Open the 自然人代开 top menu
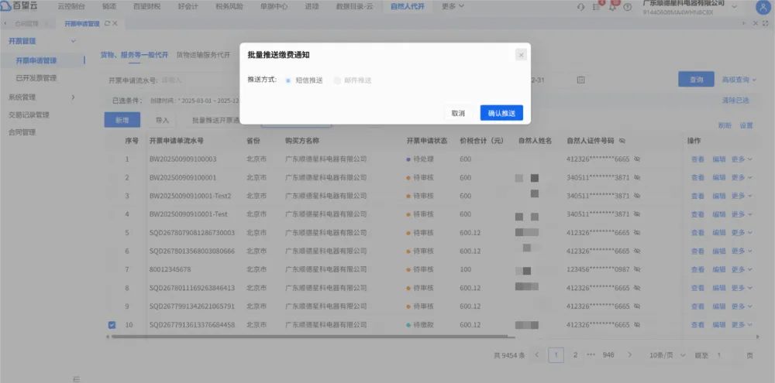775x383 pixels. tap(408, 7)
